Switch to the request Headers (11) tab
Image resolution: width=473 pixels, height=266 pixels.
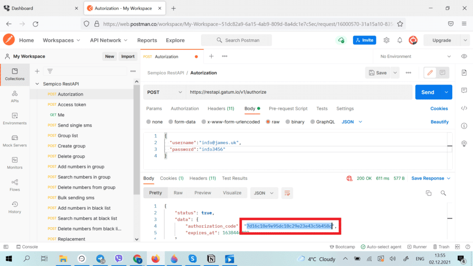(221, 109)
